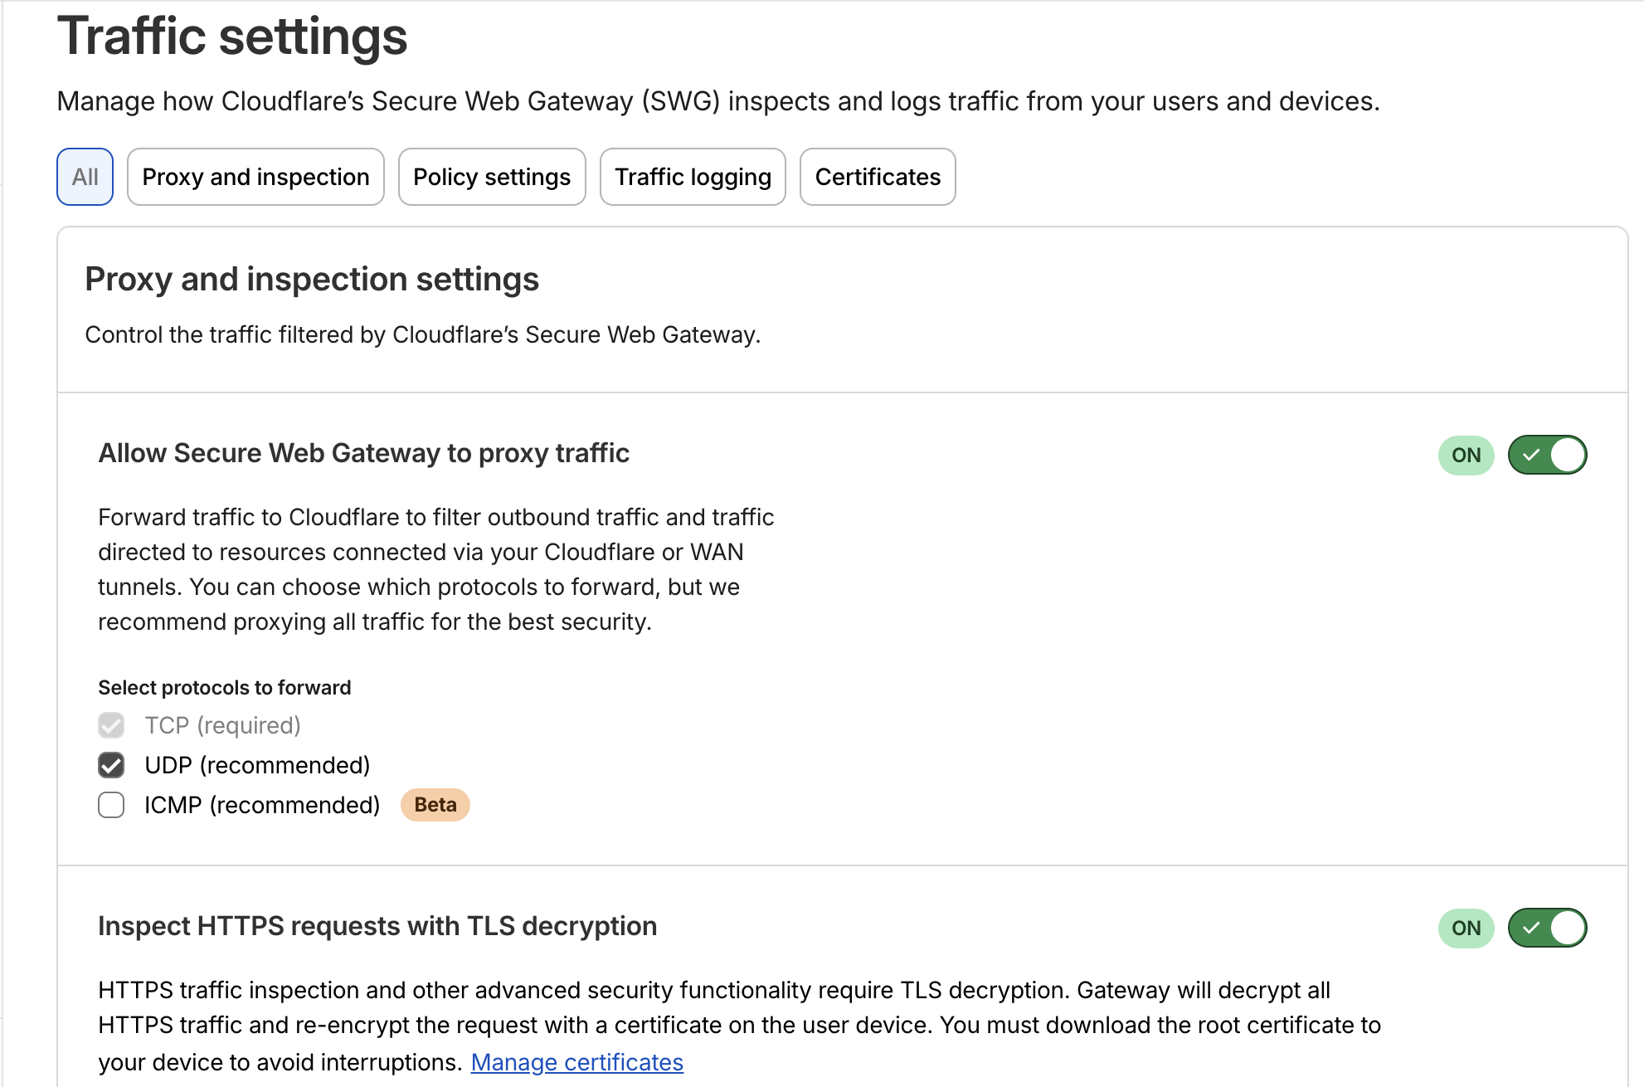This screenshot has width=1644, height=1087.
Task: Show the "Certificates" settings
Action: [877, 176]
